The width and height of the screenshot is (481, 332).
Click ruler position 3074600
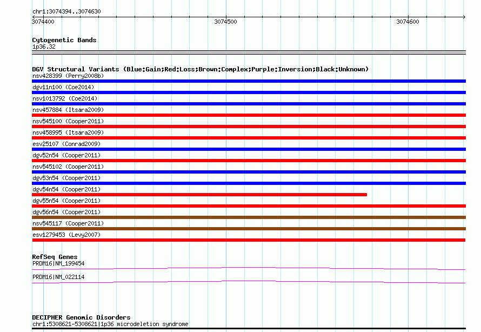click(x=407, y=22)
